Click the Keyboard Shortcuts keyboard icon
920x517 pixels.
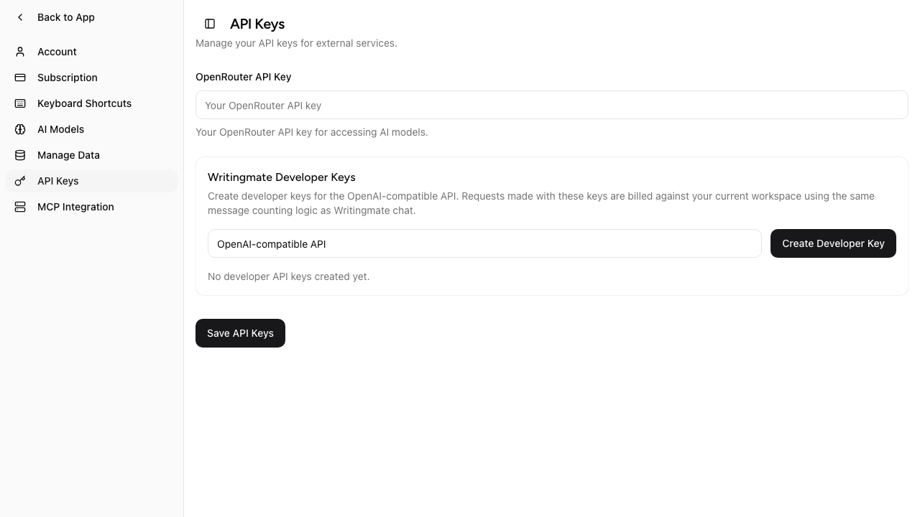tap(19, 103)
